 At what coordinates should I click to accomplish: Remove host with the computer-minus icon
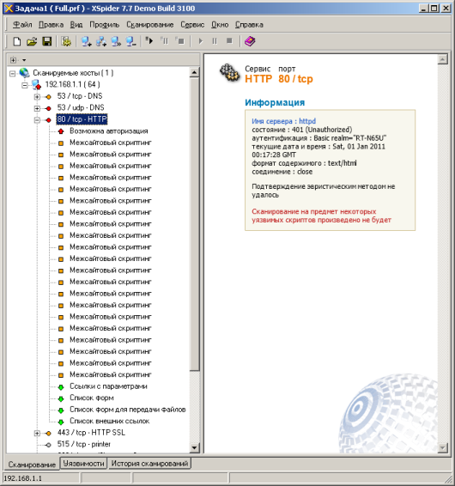(x=130, y=41)
